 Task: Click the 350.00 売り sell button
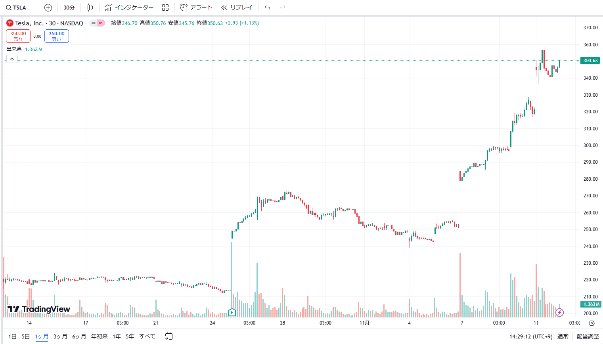coord(18,36)
